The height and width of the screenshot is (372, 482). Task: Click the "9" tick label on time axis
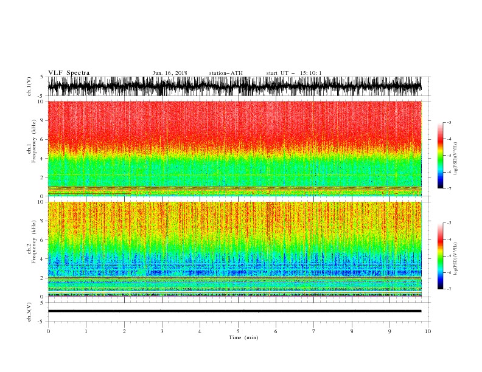coord(389,331)
